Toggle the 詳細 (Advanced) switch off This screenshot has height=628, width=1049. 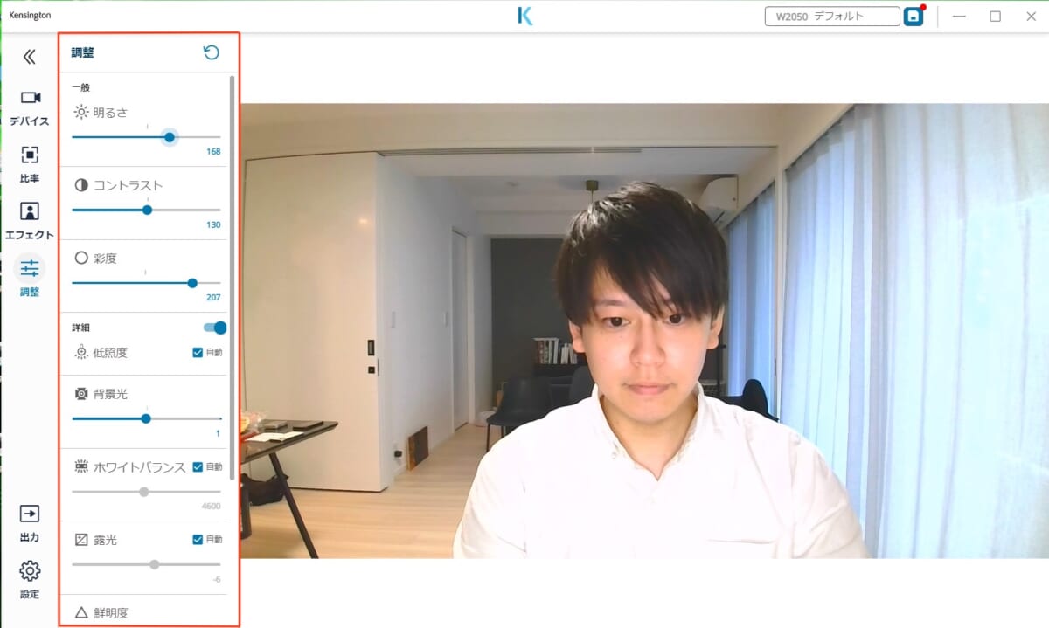click(215, 328)
